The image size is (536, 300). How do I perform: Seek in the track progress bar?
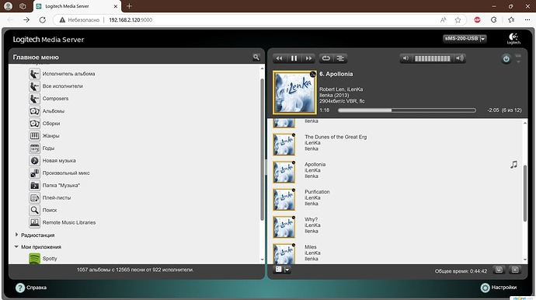click(407, 110)
